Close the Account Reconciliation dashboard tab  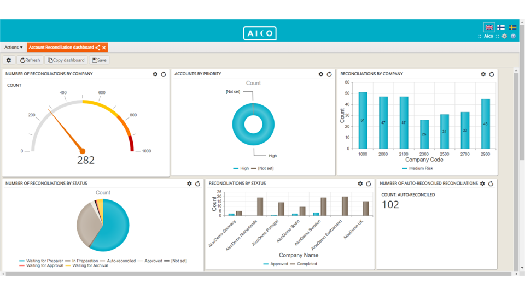point(104,48)
